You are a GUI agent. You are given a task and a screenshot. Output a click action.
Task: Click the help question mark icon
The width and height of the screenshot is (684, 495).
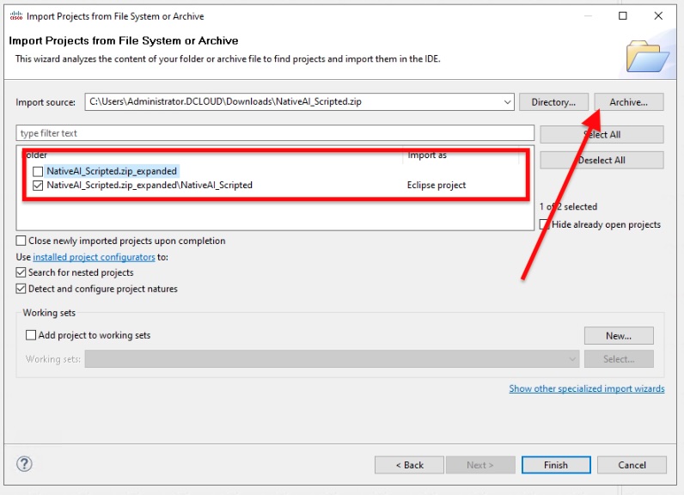pos(24,464)
